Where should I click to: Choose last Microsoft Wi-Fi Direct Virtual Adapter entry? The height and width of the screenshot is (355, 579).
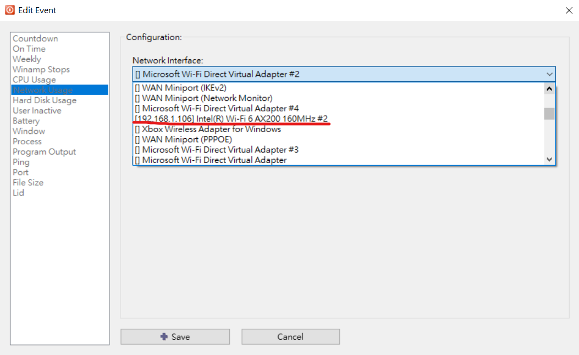[338, 160]
